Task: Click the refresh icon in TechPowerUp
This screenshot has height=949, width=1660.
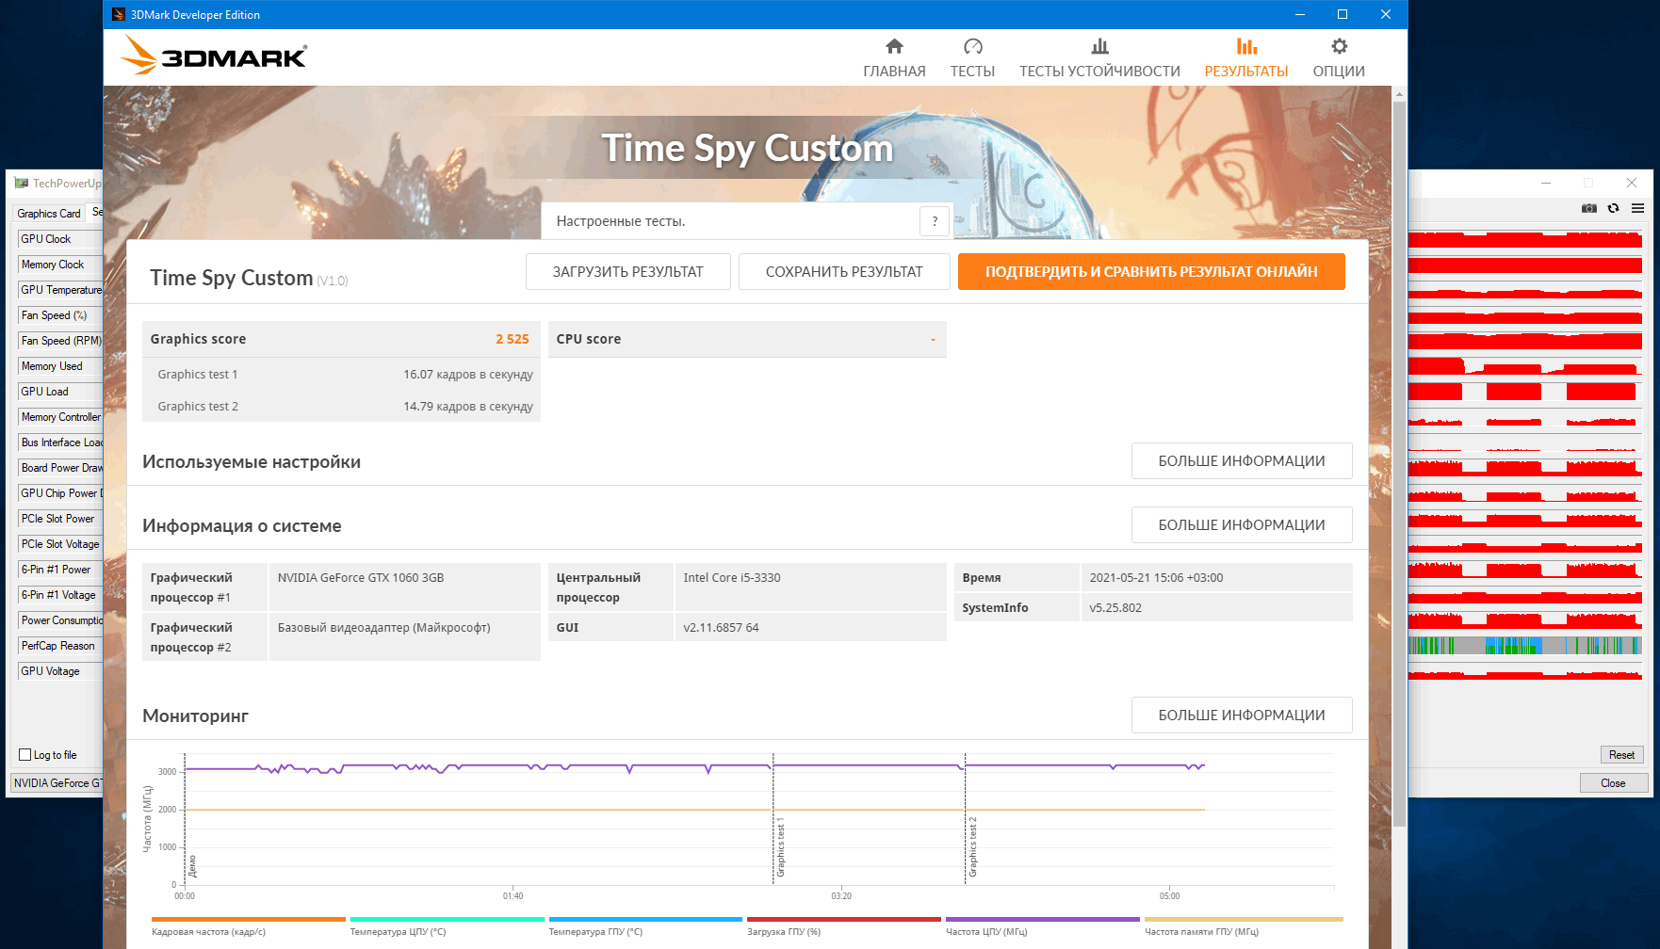Action: point(1614,208)
